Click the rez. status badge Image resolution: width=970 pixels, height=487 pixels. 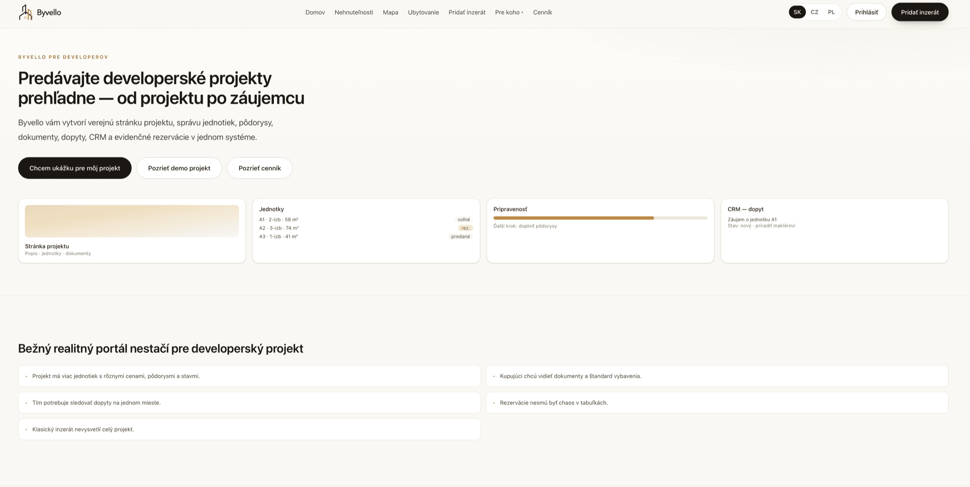coord(465,228)
